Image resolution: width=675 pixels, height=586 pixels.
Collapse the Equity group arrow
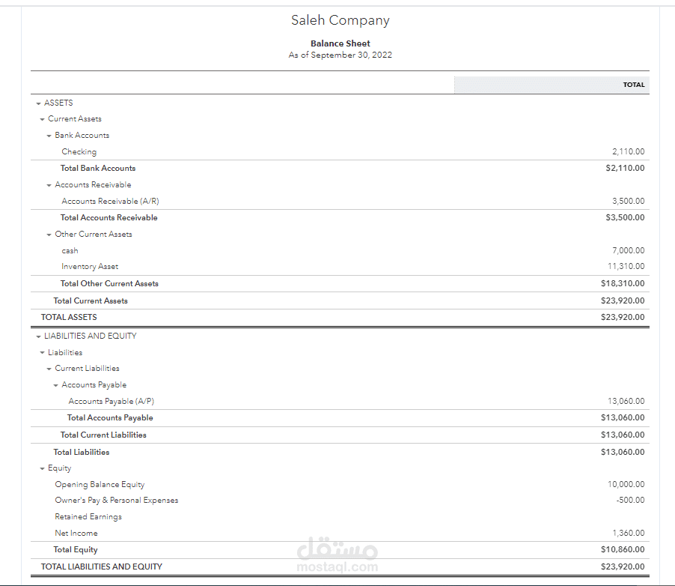(42, 468)
